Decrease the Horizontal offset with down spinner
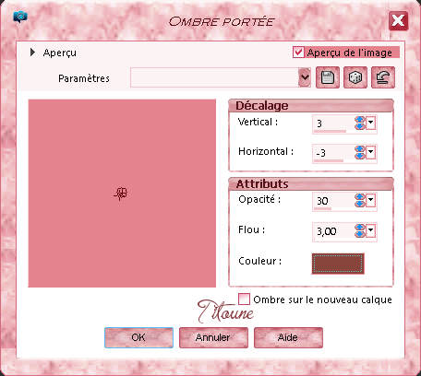 (359, 156)
